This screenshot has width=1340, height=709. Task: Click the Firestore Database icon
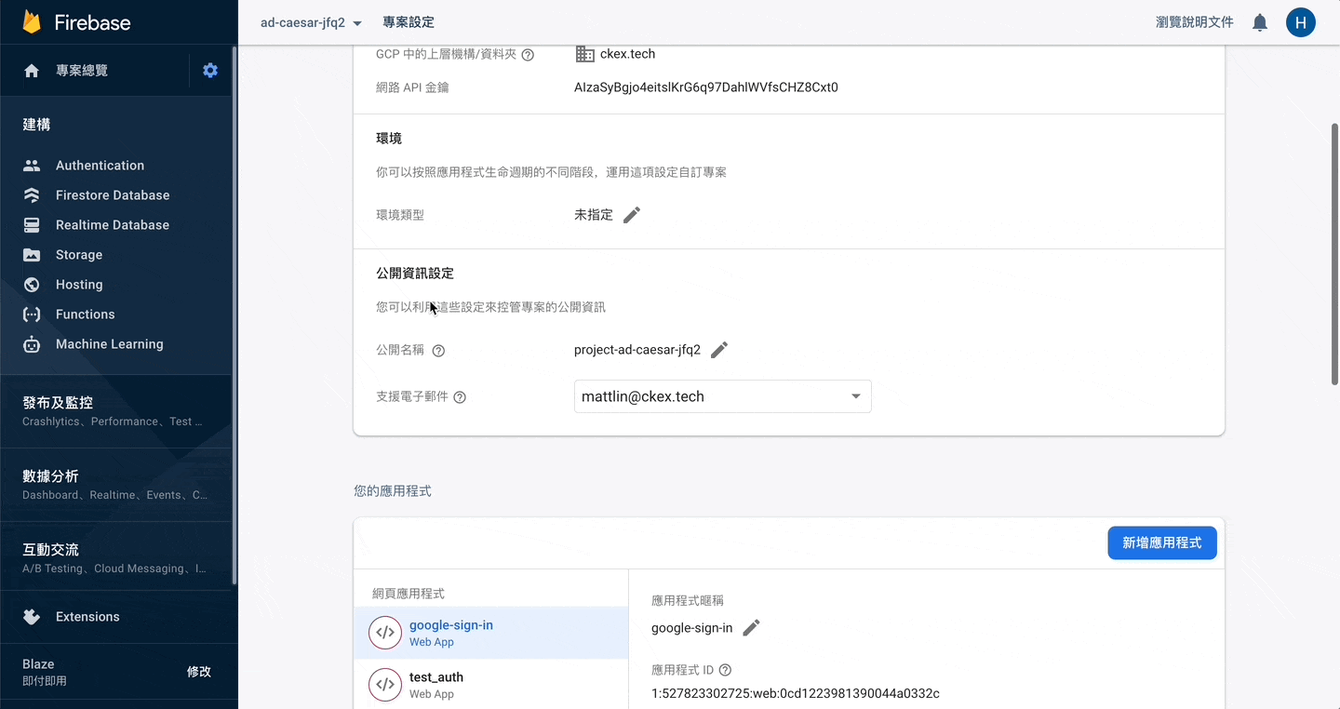[x=32, y=195]
